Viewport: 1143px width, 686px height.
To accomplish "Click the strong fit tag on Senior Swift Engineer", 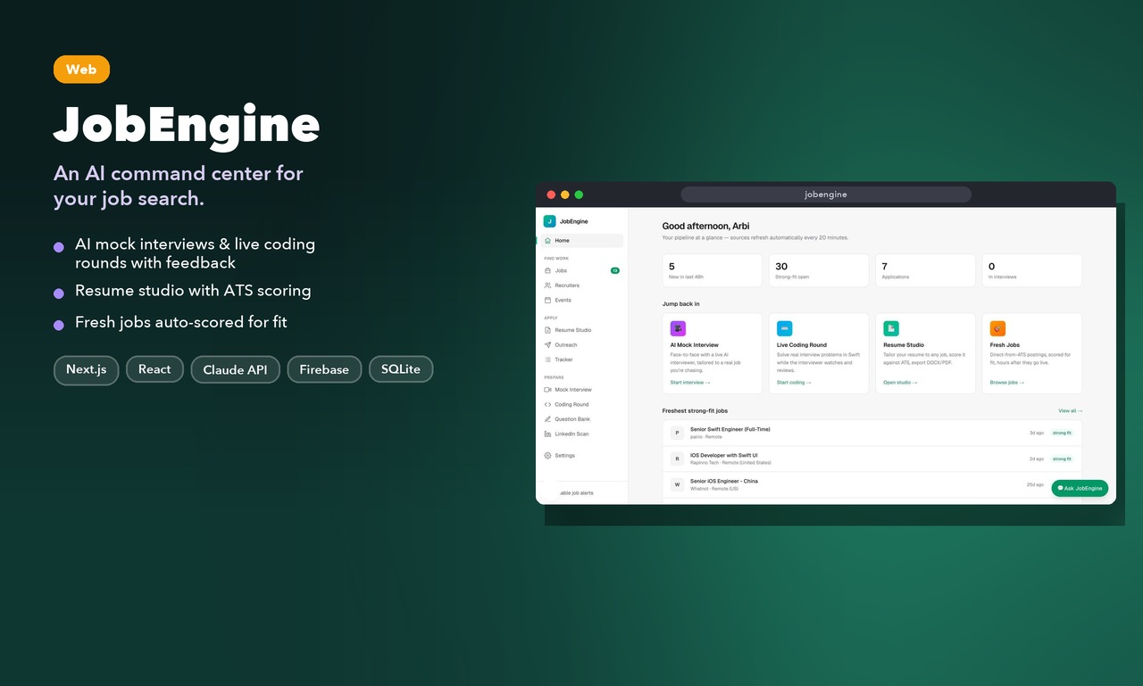I will [x=1062, y=433].
